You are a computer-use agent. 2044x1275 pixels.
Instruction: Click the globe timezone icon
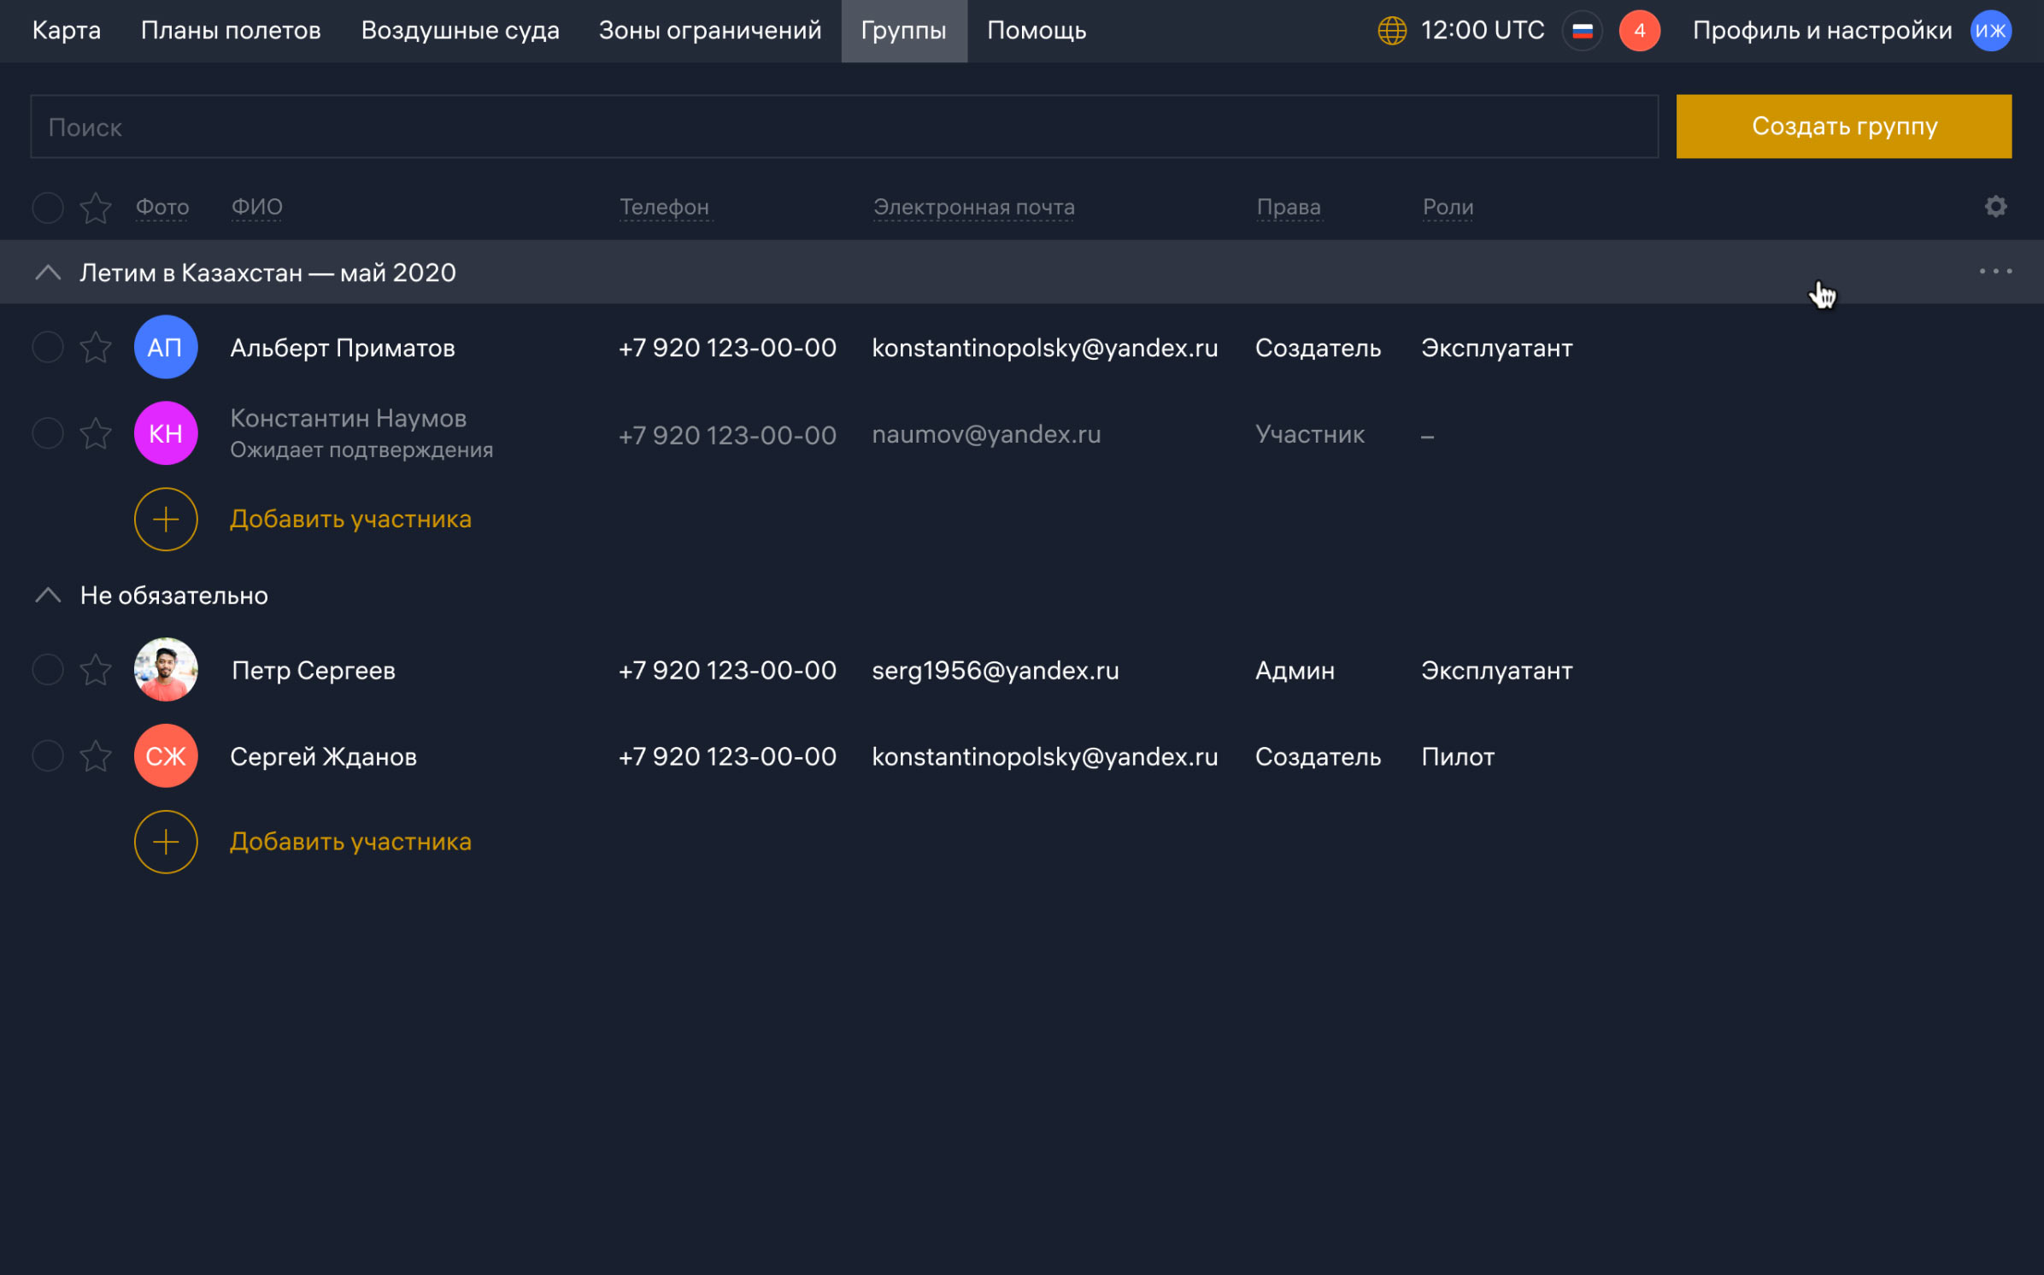click(x=1392, y=31)
